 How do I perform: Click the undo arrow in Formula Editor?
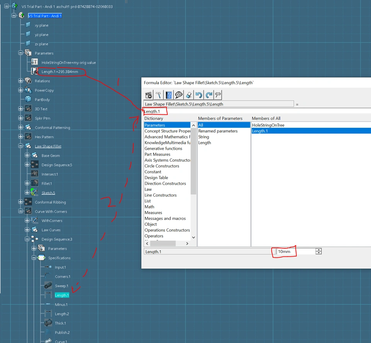pyautogui.click(x=199, y=95)
